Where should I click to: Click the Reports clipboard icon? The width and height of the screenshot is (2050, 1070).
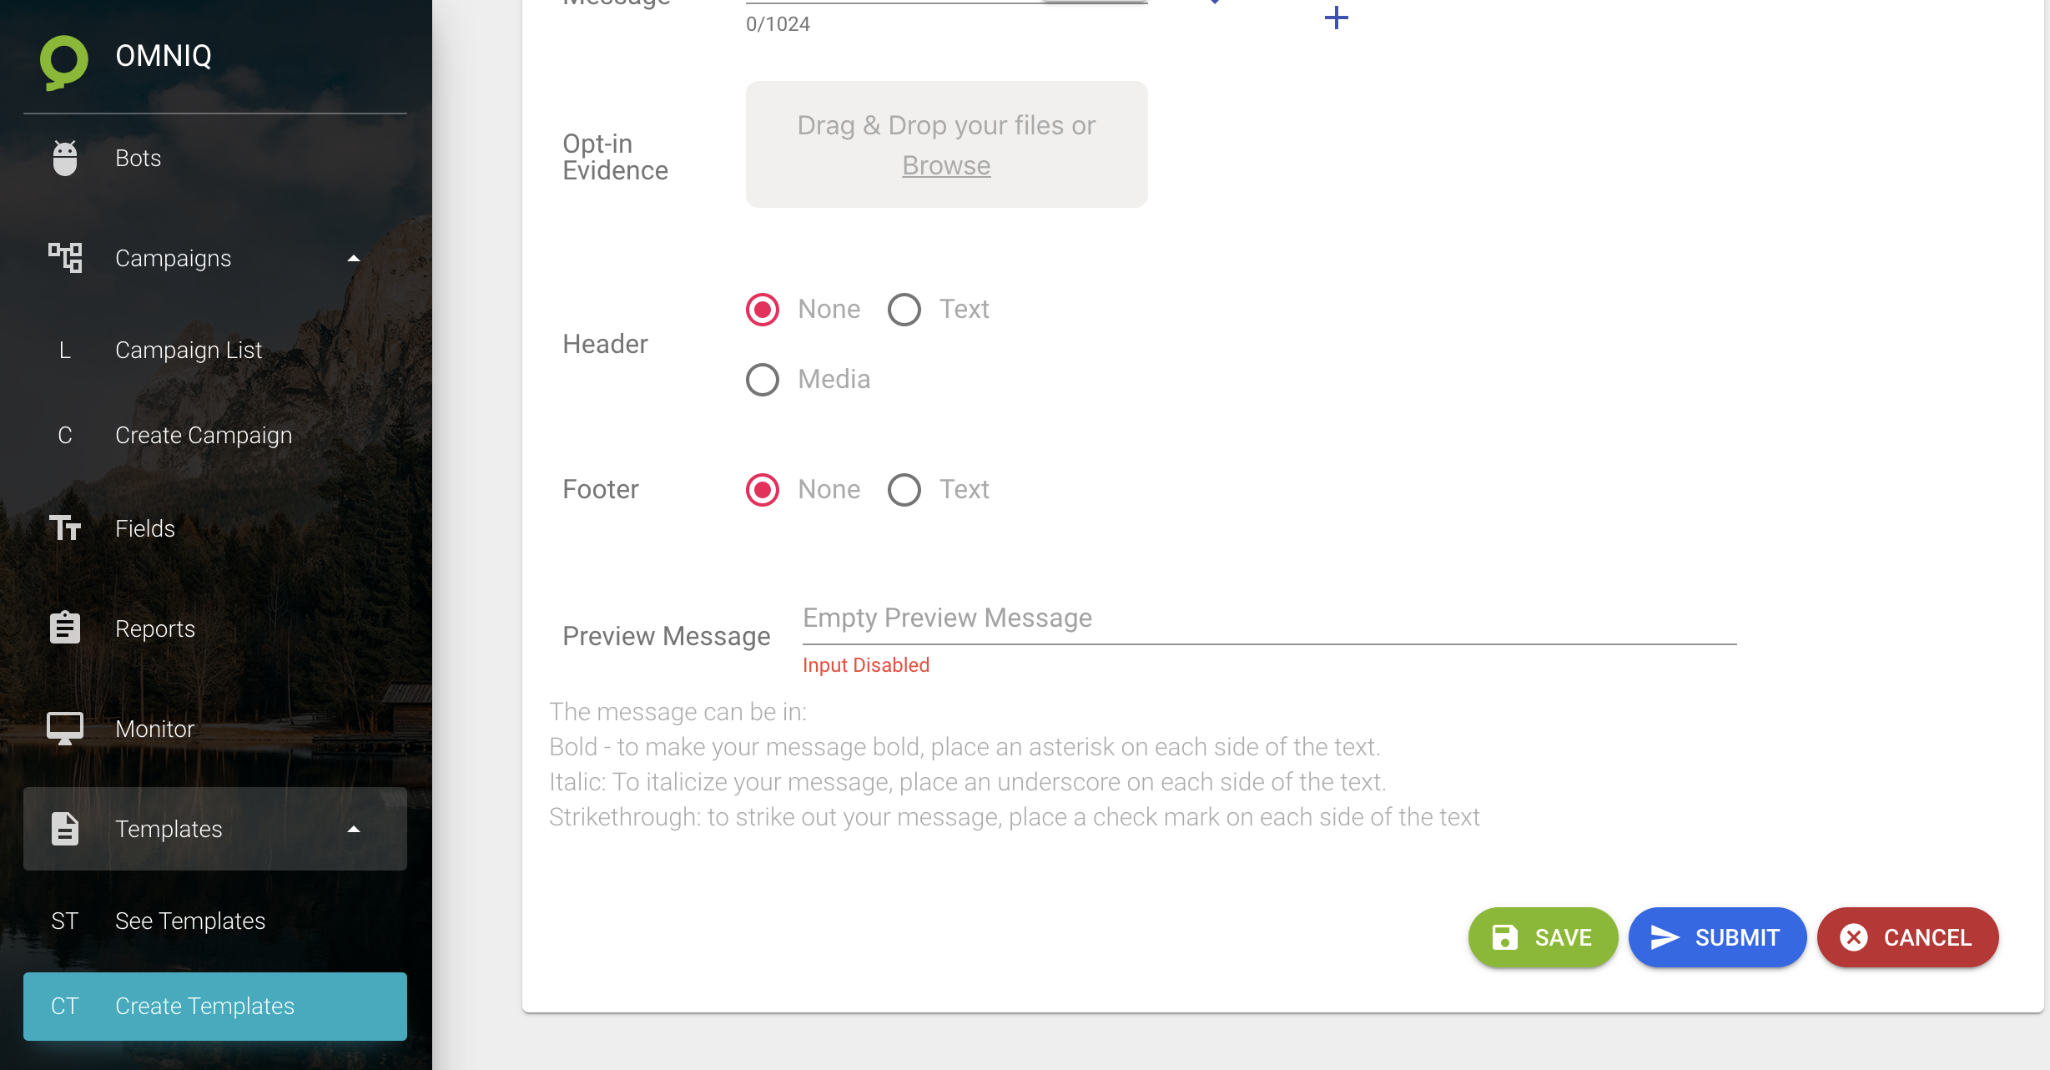click(x=65, y=628)
